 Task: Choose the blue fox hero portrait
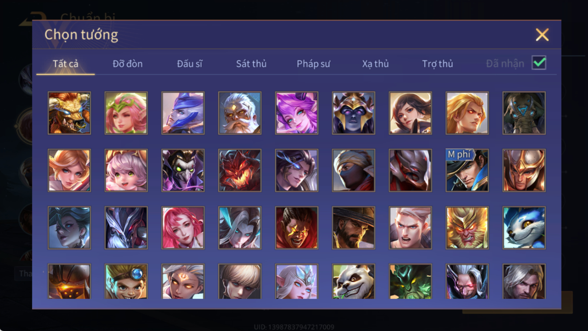point(524,228)
